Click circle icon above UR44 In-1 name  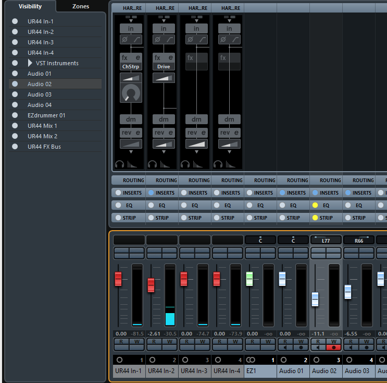click(x=119, y=360)
